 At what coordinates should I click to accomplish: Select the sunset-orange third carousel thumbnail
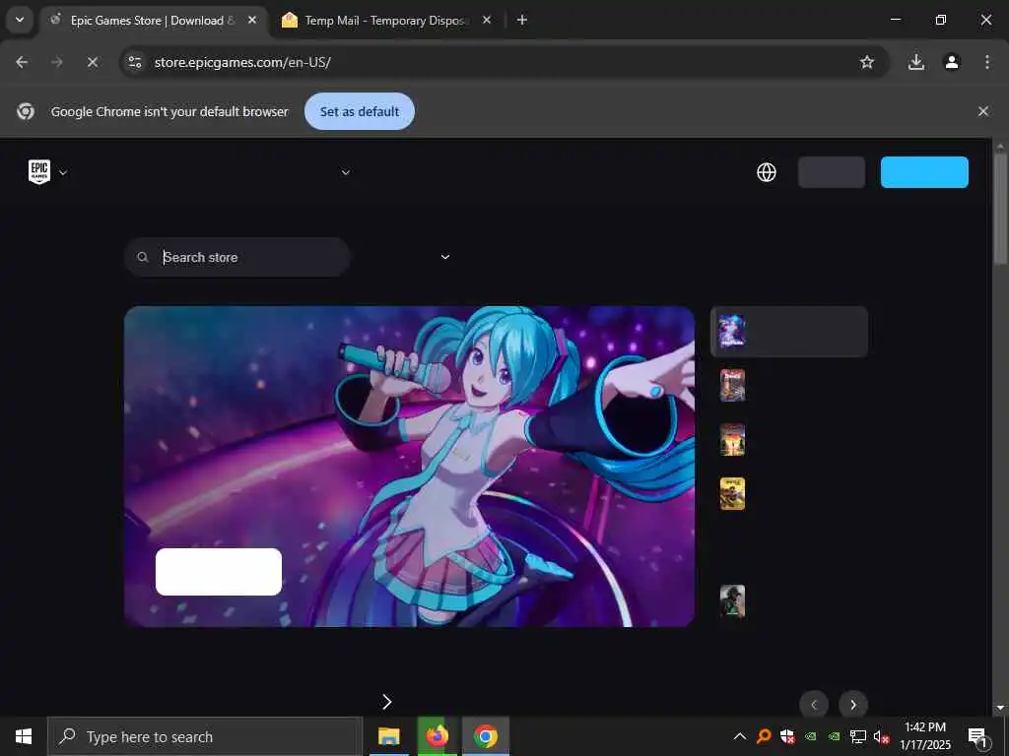click(732, 439)
